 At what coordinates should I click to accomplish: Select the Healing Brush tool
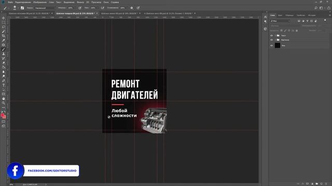[4, 45]
